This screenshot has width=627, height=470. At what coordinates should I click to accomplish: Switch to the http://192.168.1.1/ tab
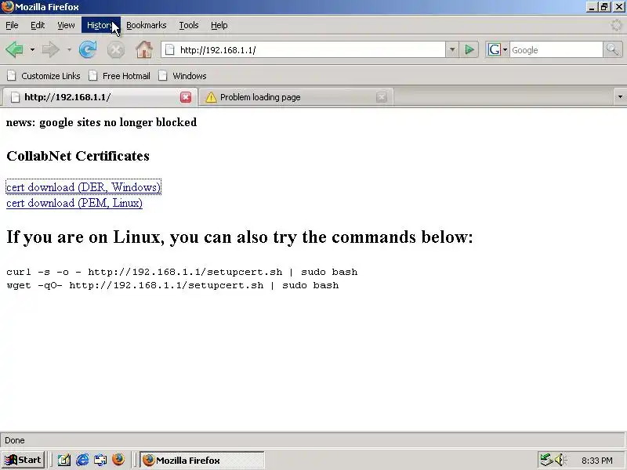(100, 97)
